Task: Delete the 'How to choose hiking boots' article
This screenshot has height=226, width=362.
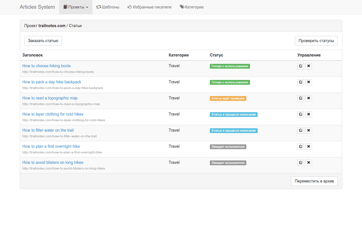Action: click(309, 66)
